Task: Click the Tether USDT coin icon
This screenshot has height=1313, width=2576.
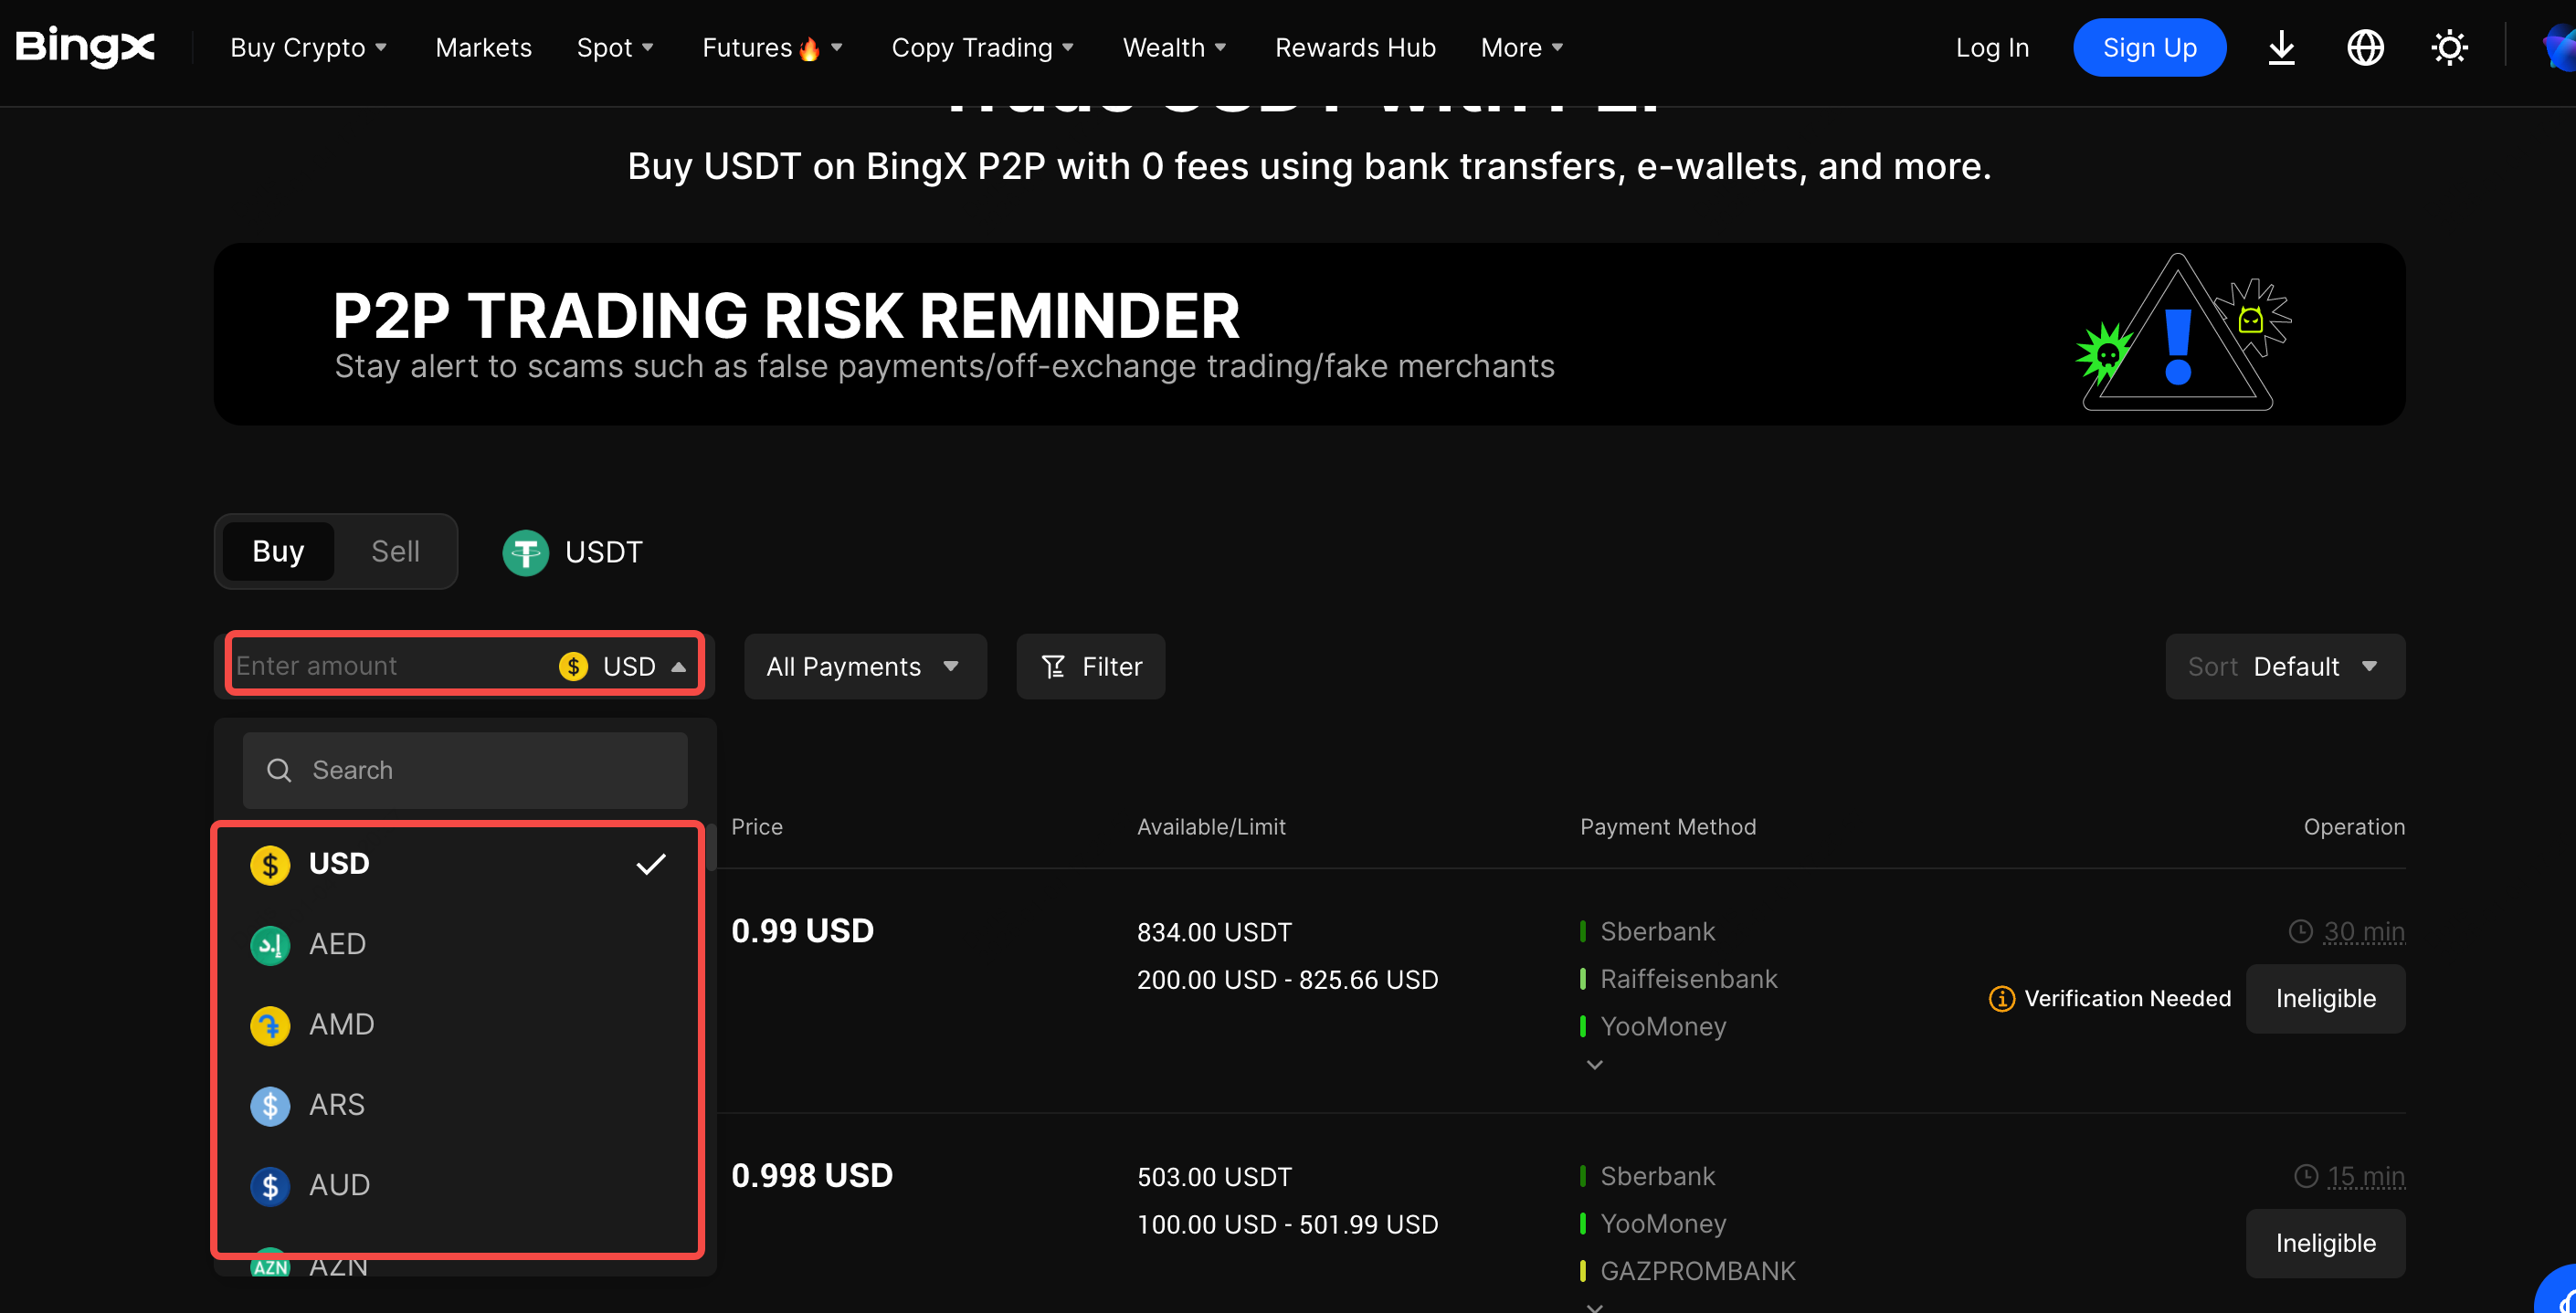Action: click(x=525, y=551)
